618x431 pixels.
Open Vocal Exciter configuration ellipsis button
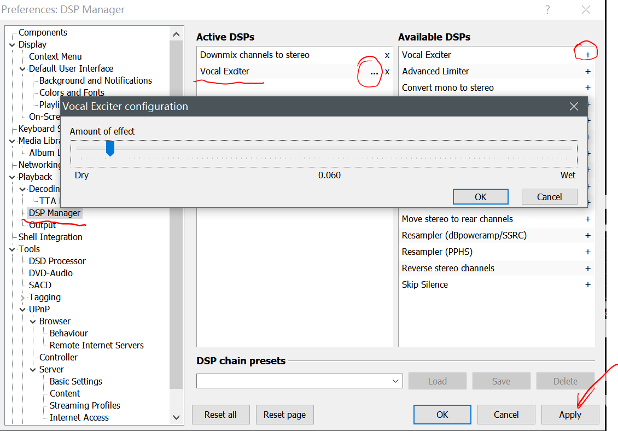click(374, 72)
